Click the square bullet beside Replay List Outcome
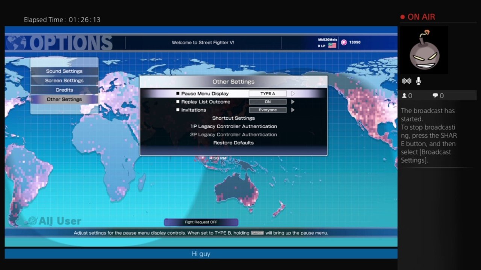The height and width of the screenshot is (270, 481). 178,102
